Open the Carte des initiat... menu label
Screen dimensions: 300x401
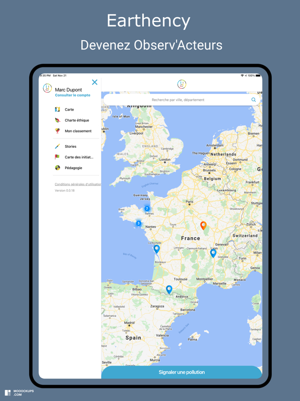[79, 157]
